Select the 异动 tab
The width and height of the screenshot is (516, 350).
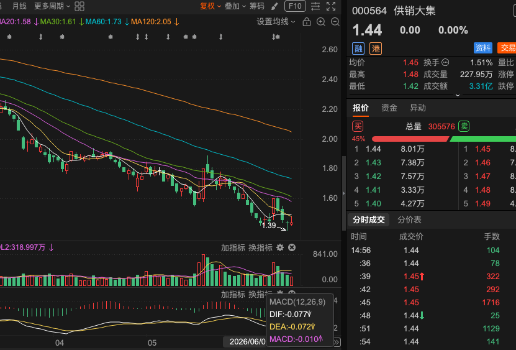coord(418,108)
